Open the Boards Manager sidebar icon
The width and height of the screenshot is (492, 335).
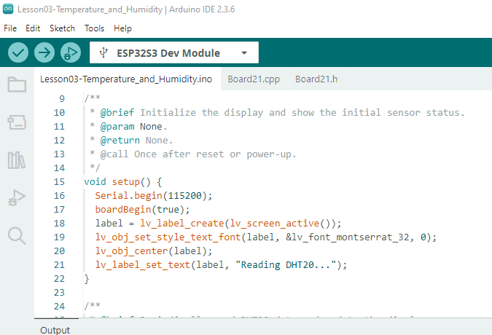tap(17, 122)
